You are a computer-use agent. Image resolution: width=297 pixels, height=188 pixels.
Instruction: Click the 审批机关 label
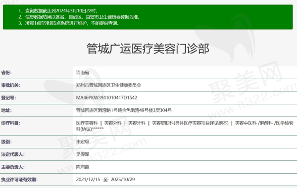coord(10,85)
